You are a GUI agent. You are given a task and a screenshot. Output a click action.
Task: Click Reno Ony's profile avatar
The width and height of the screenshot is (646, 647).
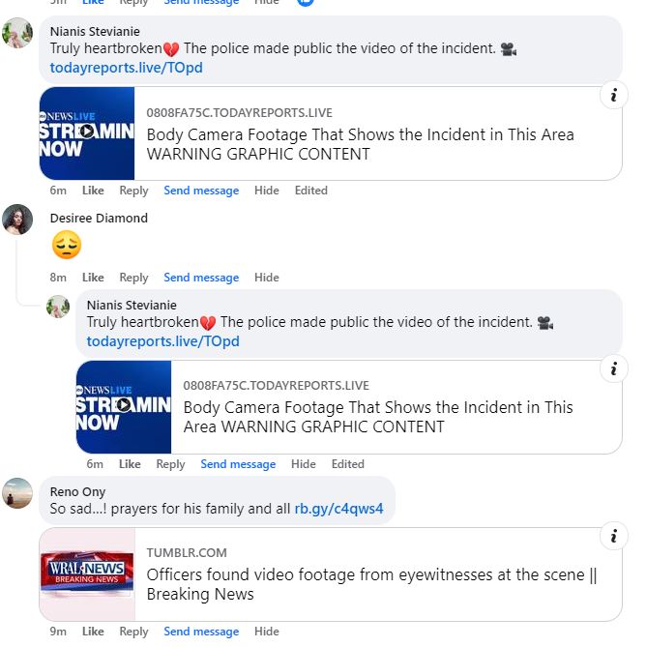17,493
